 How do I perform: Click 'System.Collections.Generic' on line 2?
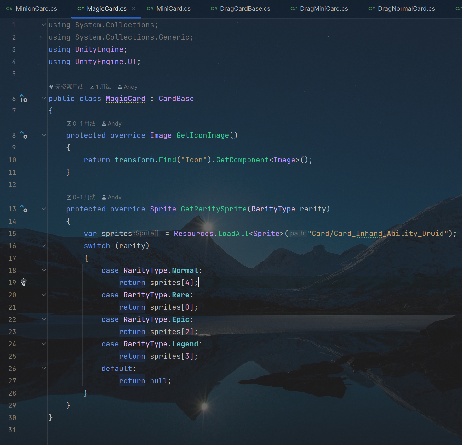132,37
